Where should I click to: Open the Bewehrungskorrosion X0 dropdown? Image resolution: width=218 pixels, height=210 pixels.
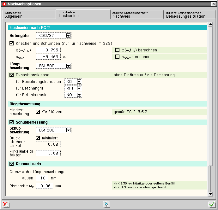click(79, 82)
